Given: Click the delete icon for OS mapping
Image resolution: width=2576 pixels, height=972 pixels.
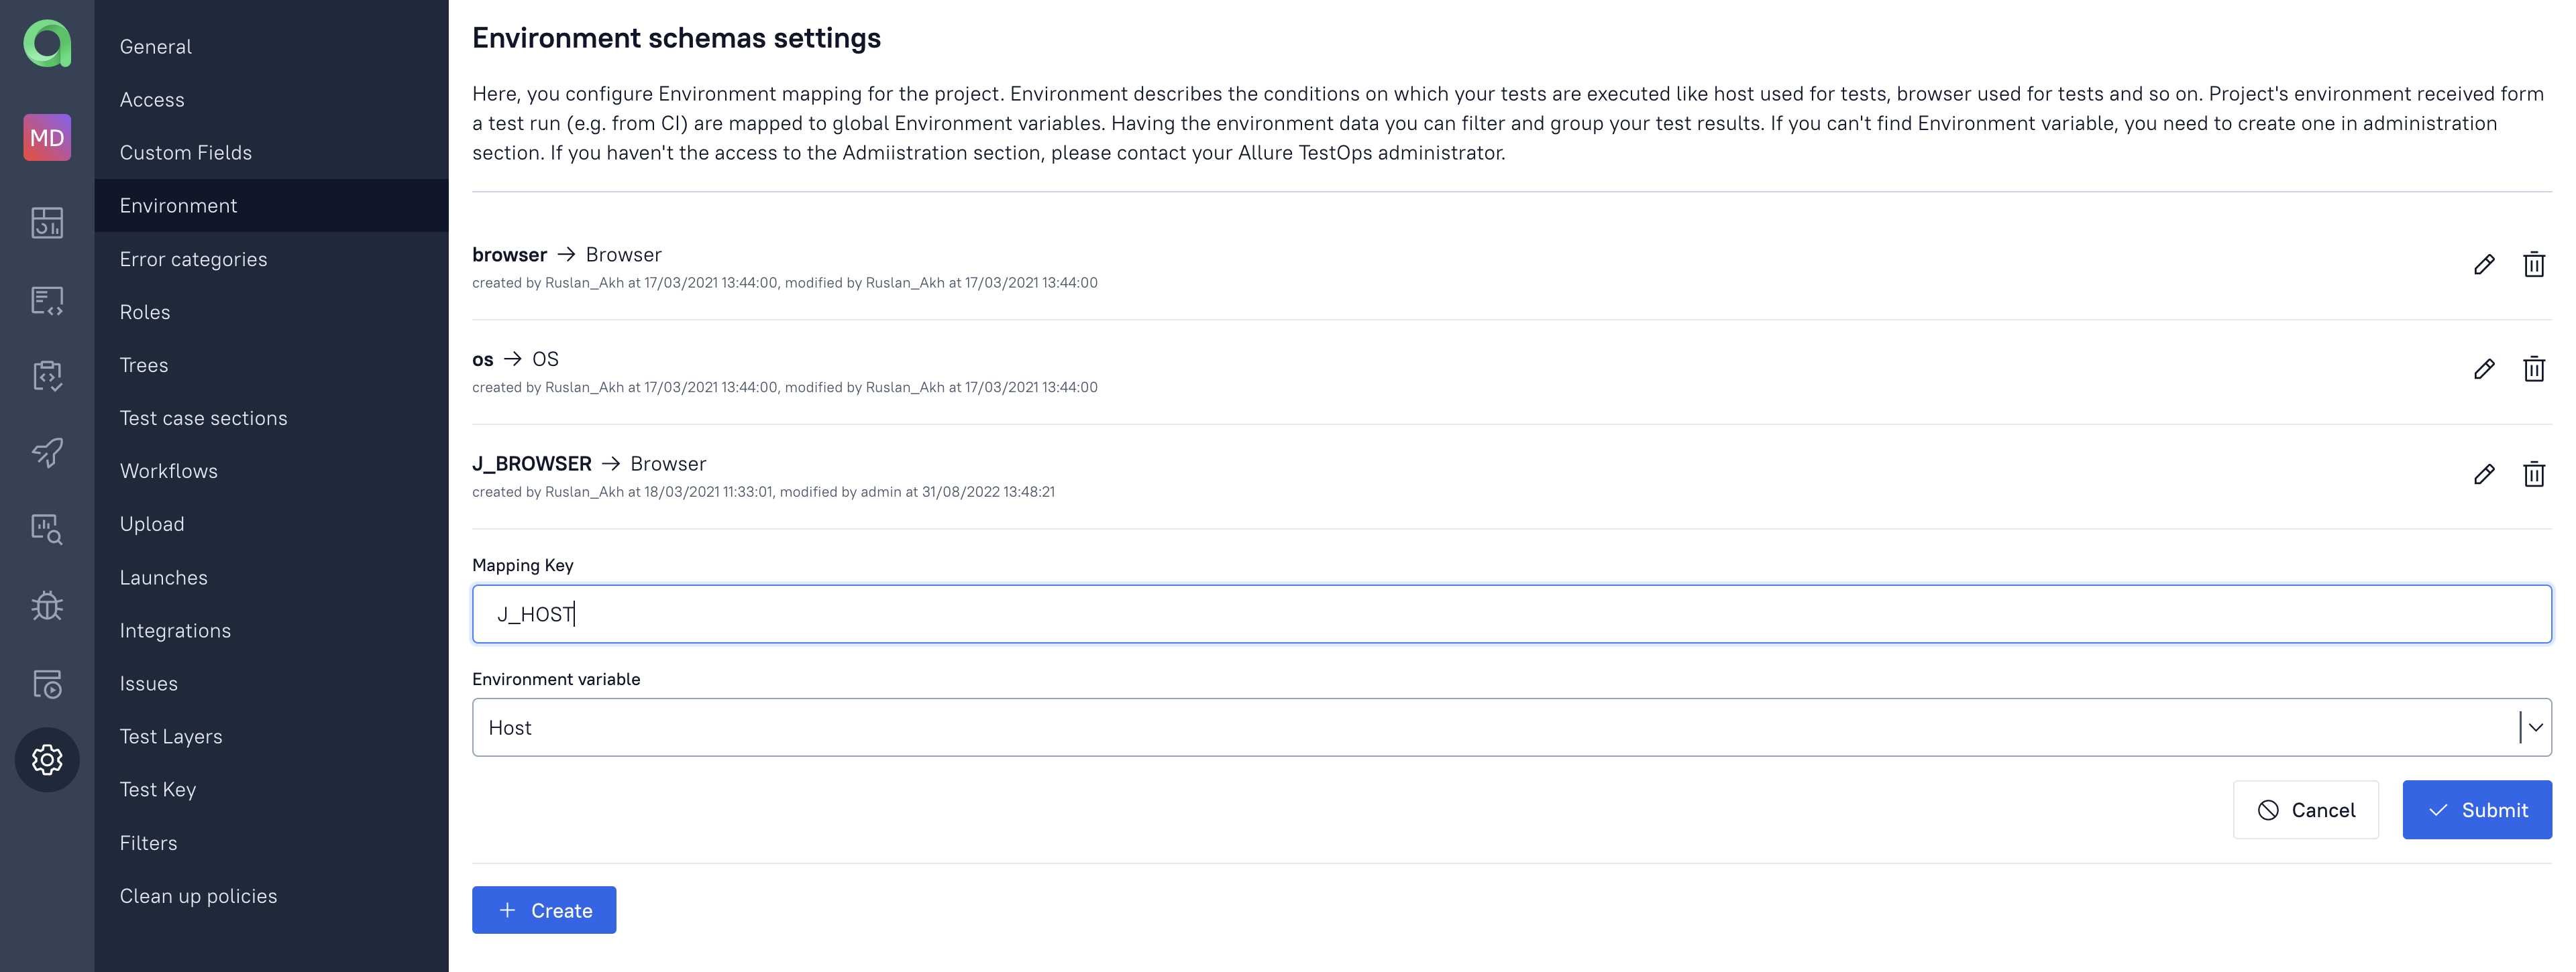Looking at the screenshot, I should click(2536, 369).
